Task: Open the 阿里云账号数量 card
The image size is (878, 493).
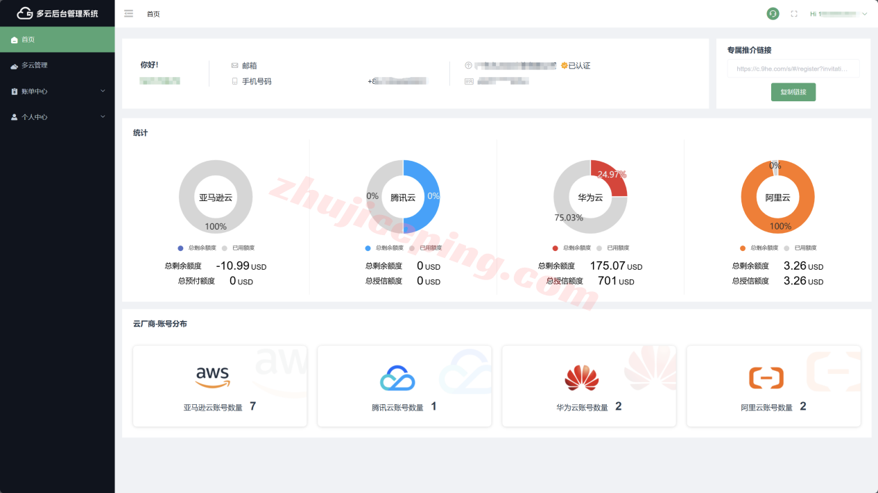Action: (x=773, y=386)
